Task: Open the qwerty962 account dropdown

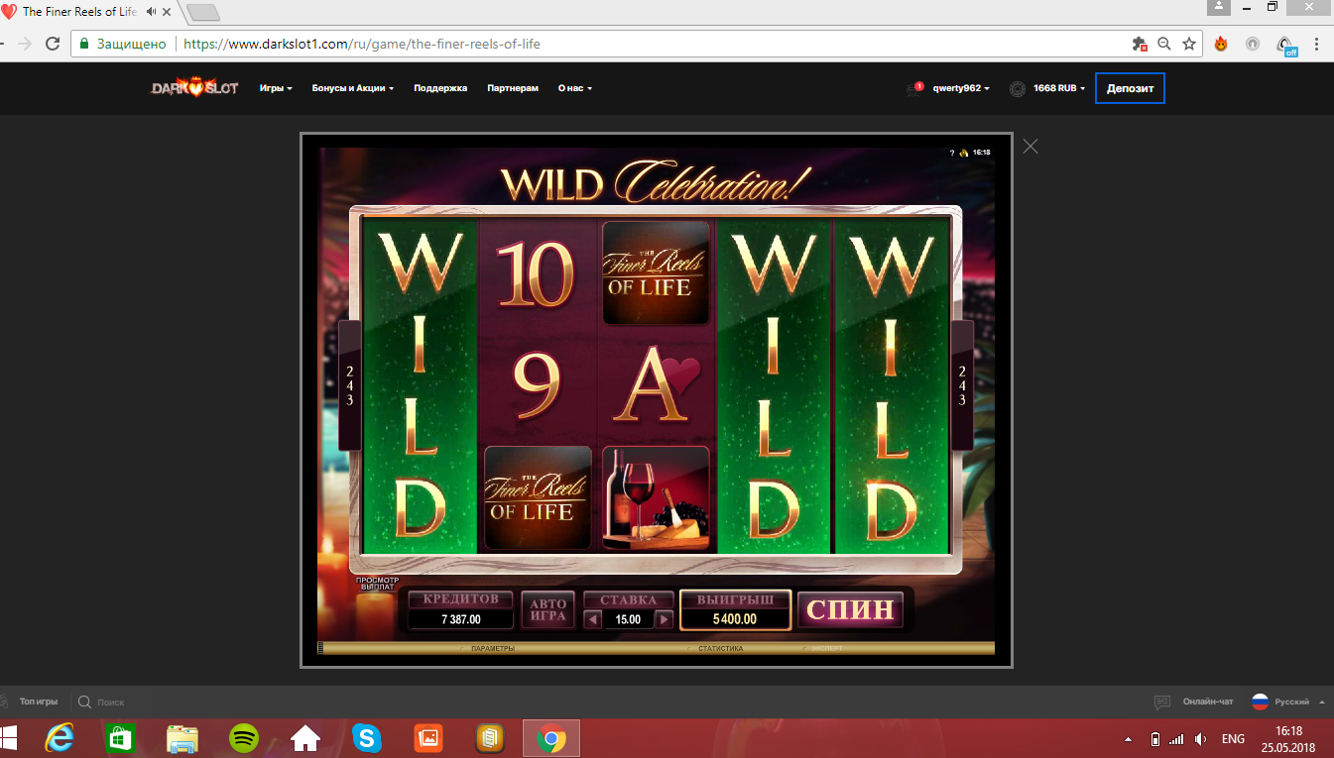Action: click(961, 88)
